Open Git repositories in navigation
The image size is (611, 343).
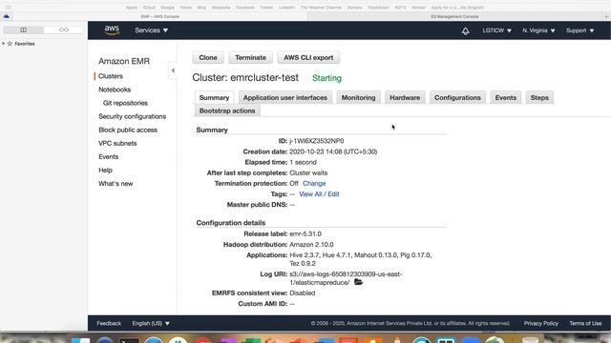point(125,103)
